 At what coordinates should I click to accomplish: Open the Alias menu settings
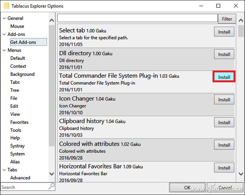coord(15,162)
